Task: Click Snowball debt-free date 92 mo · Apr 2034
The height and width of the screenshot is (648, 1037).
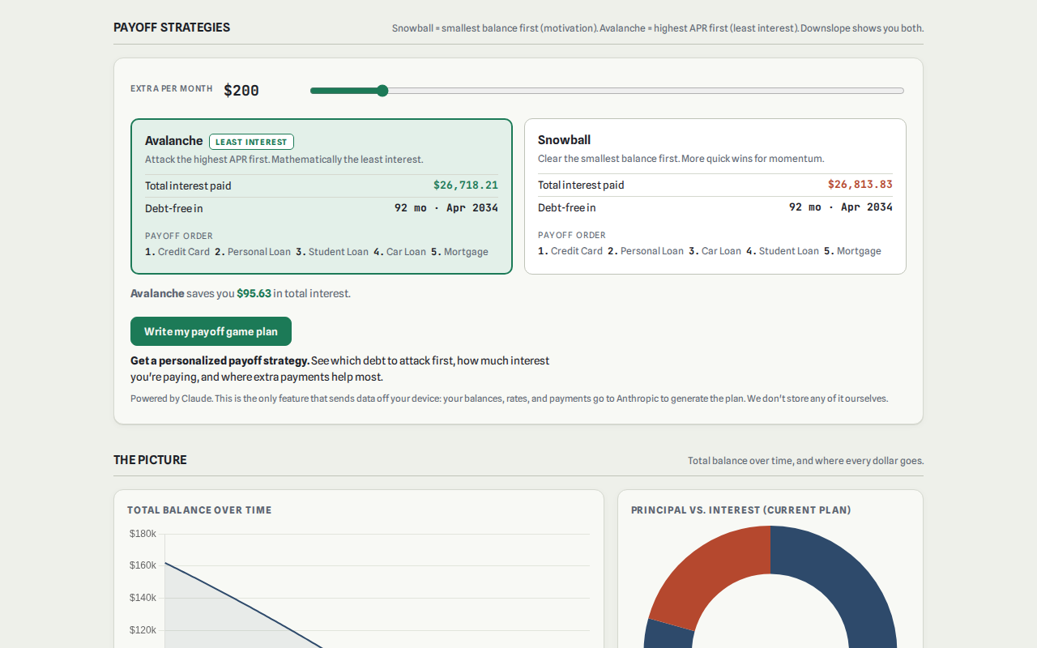Action: click(841, 207)
